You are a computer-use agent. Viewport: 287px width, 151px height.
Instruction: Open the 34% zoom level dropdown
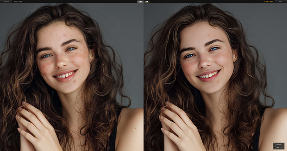tap(279, 148)
